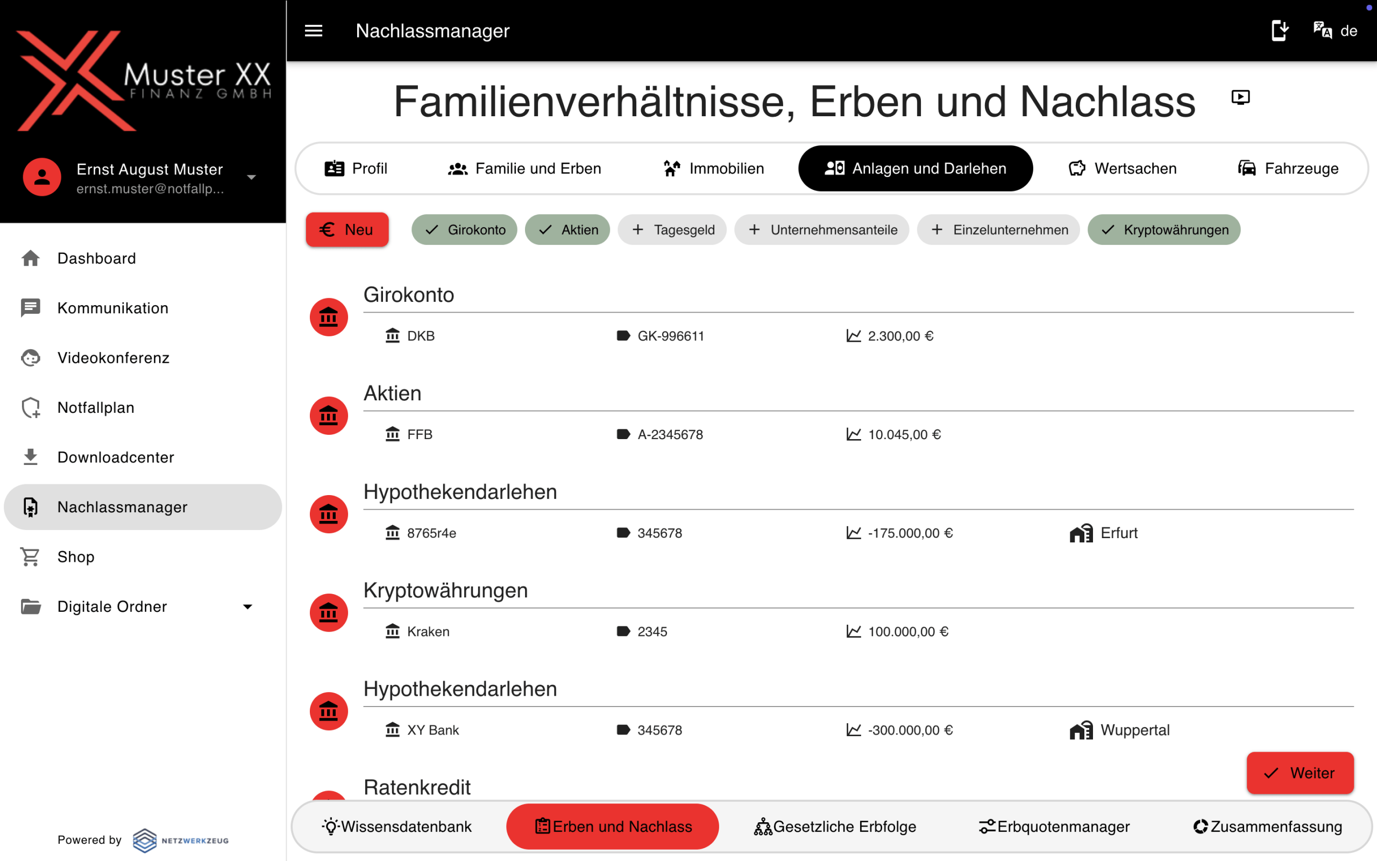Click the red Neu button

tap(347, 229)
